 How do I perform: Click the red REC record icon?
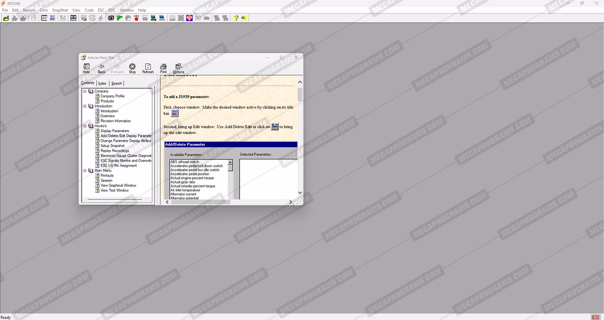pyautogui.click(x=136, y=18)
